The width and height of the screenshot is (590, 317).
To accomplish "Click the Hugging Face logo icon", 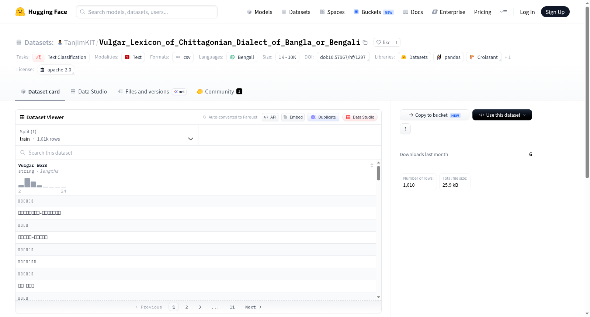I will (x=20, y=12).
